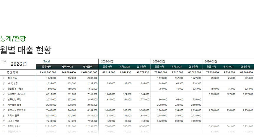Select the 2026년 year cell

coord(19,64)
